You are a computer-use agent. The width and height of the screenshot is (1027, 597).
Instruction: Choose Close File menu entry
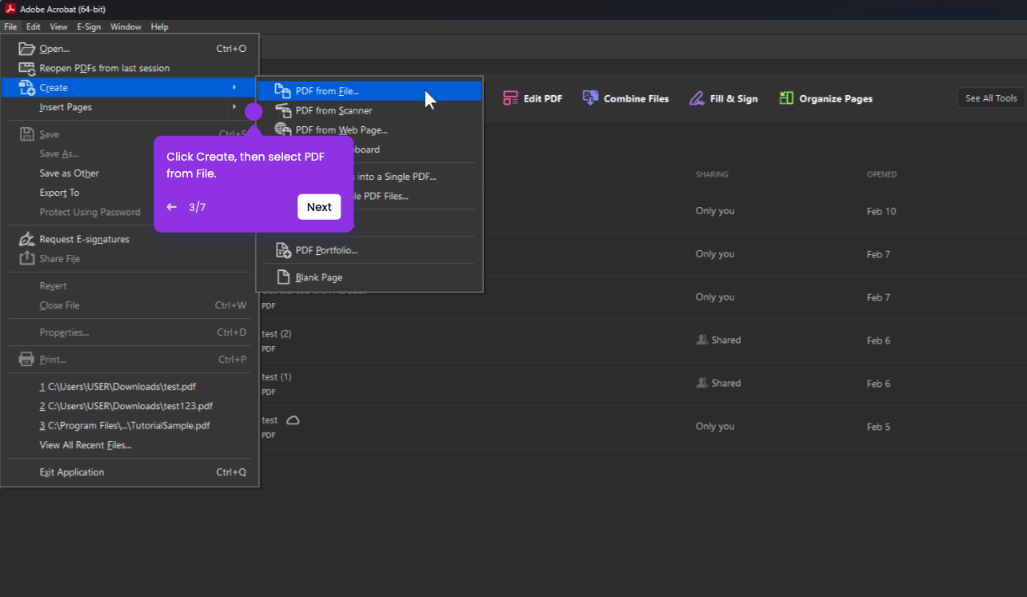59,305
